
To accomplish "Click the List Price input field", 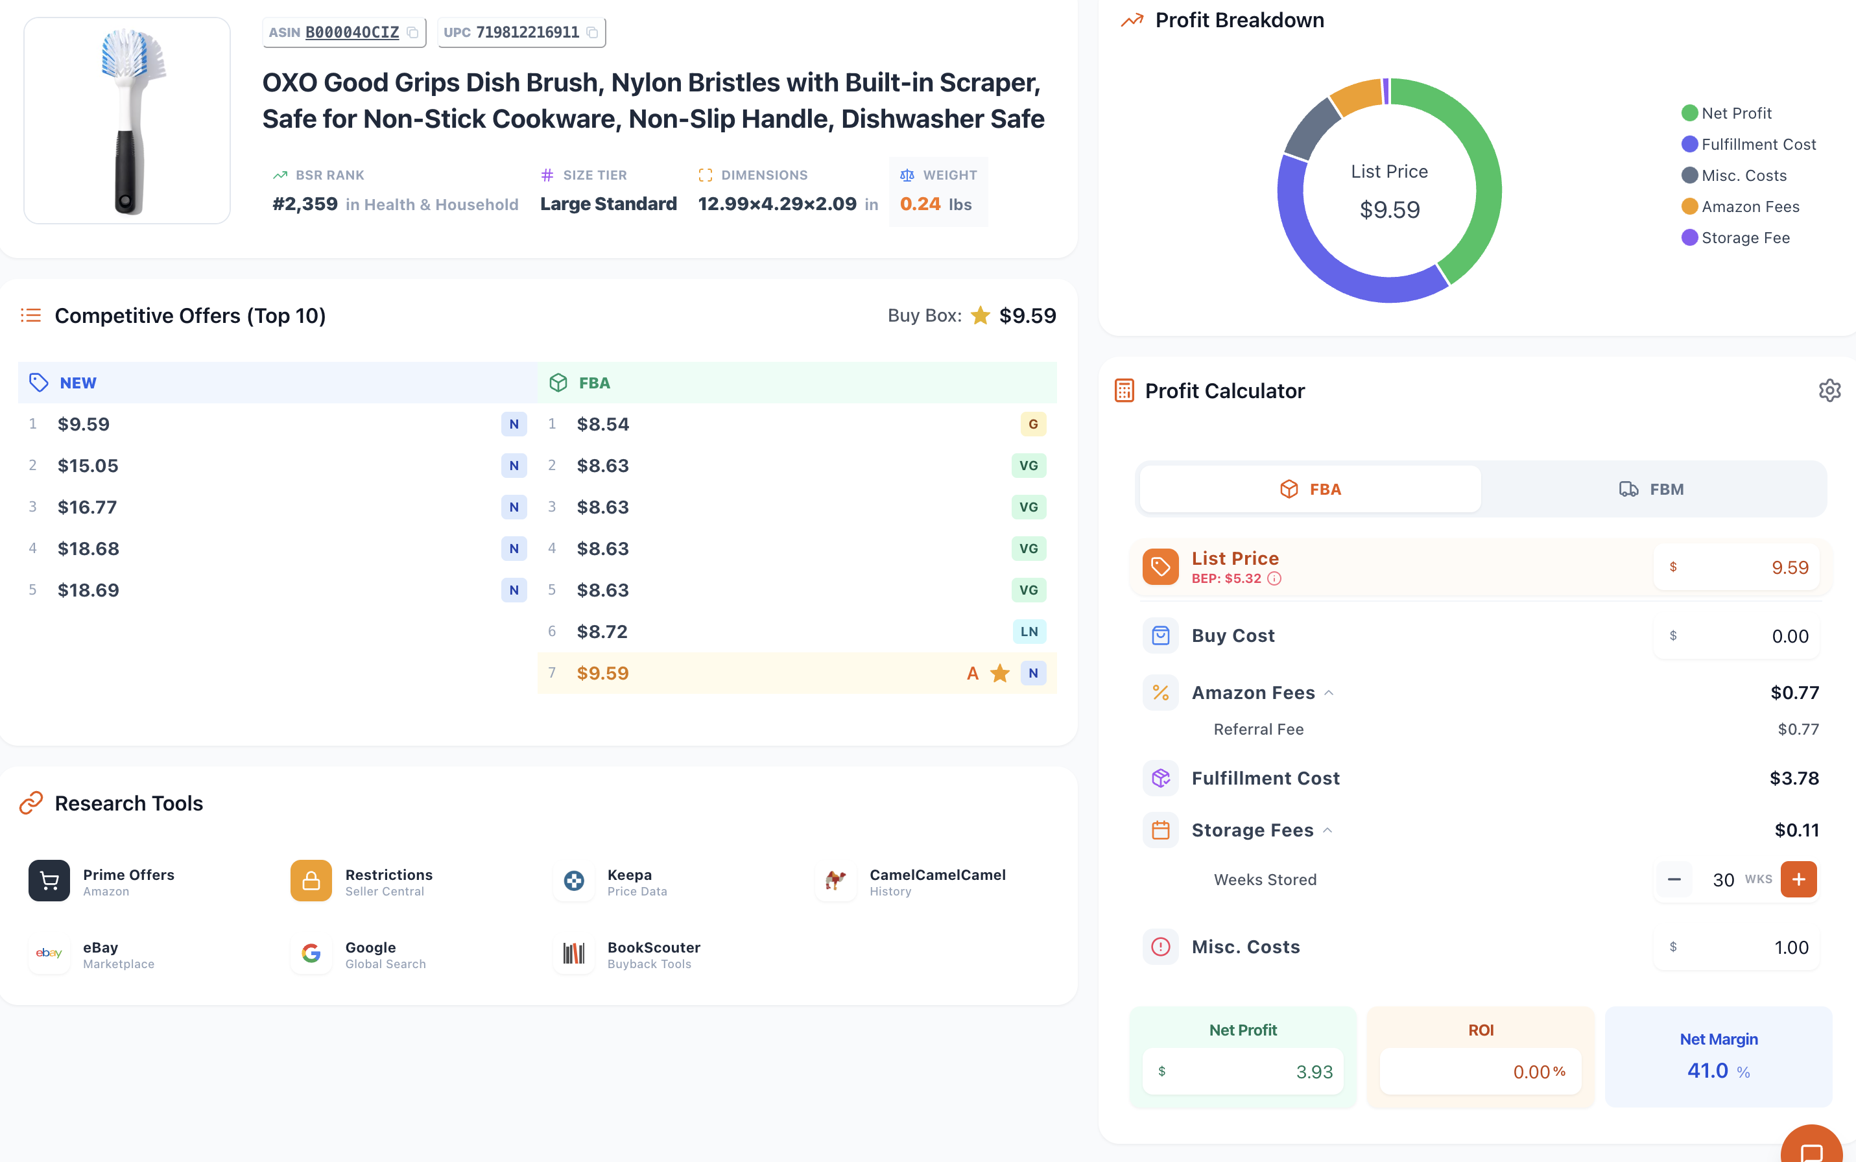I will coord(1736,567).
